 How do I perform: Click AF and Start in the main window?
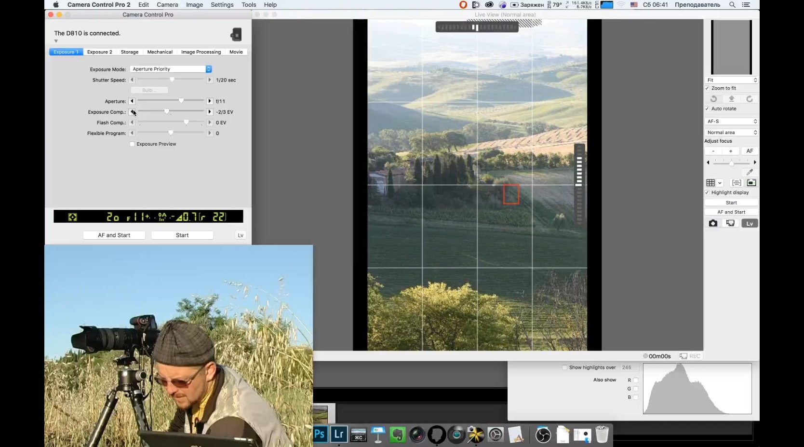point(114,235)
